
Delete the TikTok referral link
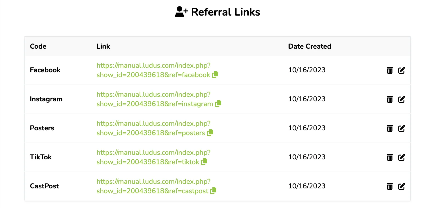pos(390,157)
